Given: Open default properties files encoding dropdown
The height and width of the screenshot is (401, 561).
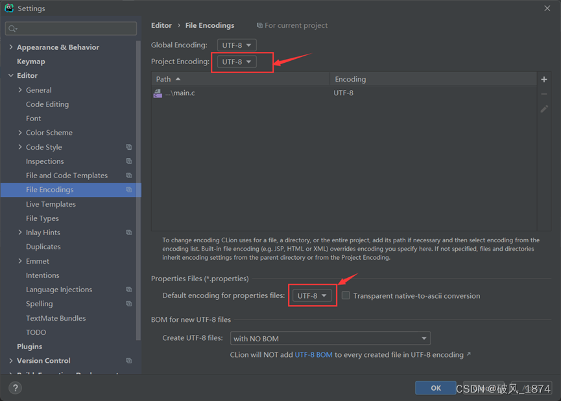Looking at the screenshot, I should tap(312, 295).
